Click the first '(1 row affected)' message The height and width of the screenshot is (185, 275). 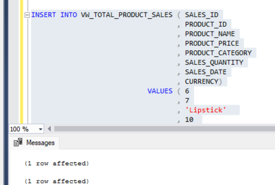point(57,163)
